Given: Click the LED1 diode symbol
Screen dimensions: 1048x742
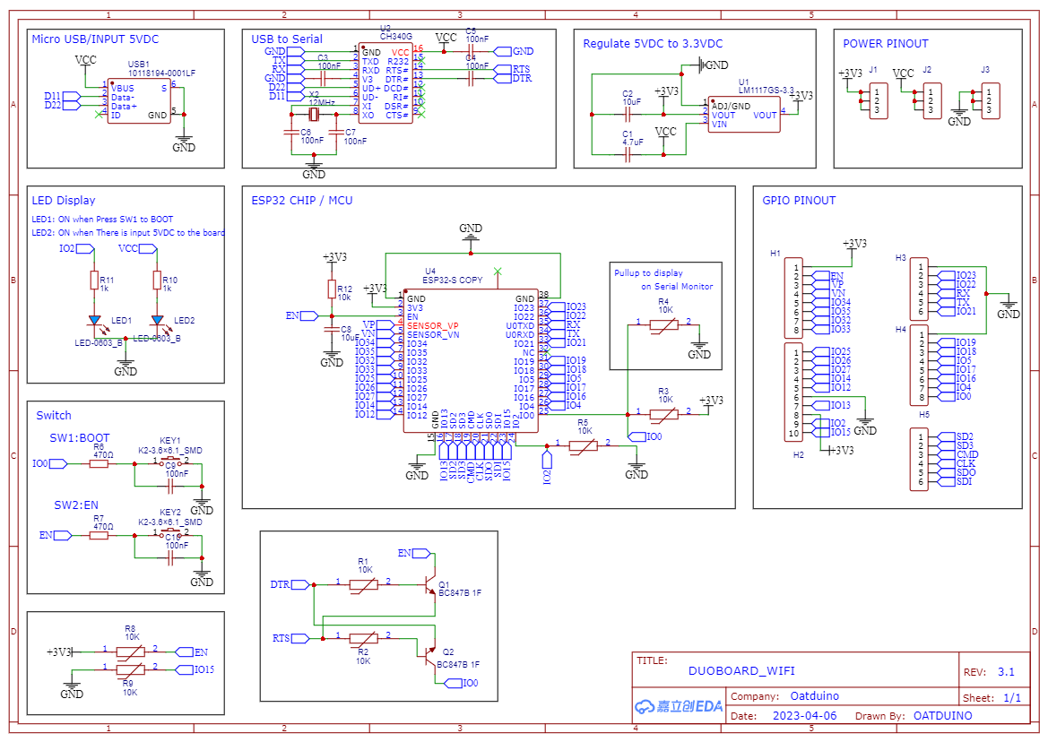Looking at the screenshot, I should tap(94, 318).
